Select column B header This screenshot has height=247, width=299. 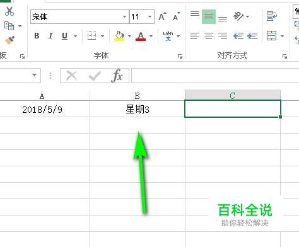(138, 96)
